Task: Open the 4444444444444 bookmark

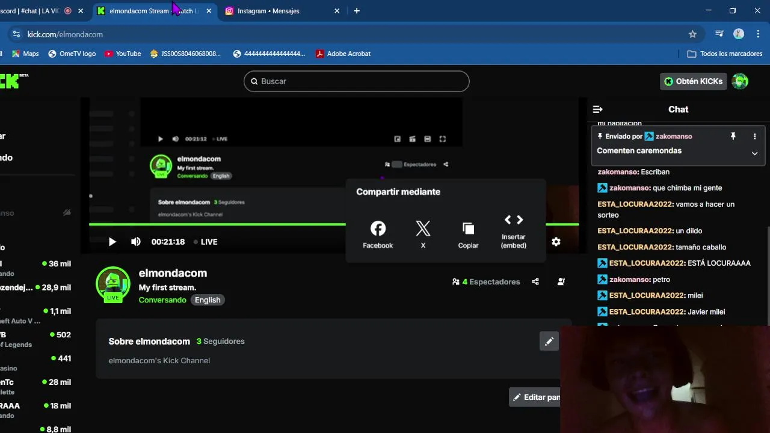Action: [x=269, y=54]
